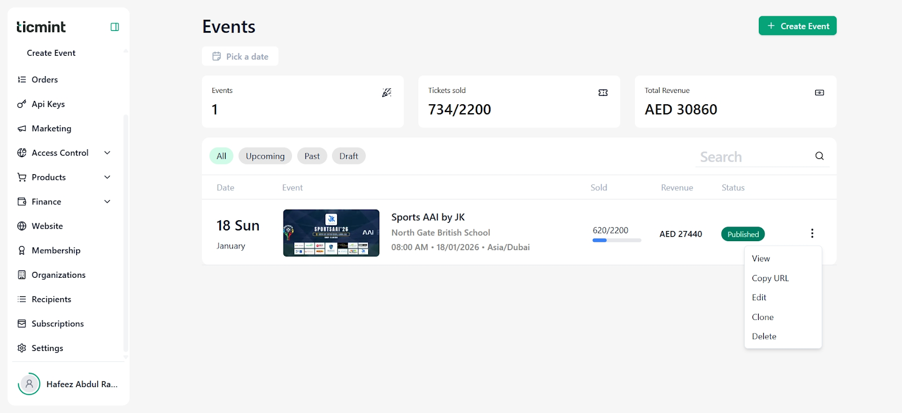Image resolution: width=902 pixels, height=413 pixels.
Task: Click the 620/2200 sold progress bar
Action: click(x=617, y=241)
